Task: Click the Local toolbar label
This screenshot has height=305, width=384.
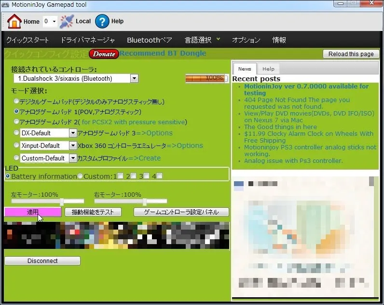Action: tap(83, 21)
